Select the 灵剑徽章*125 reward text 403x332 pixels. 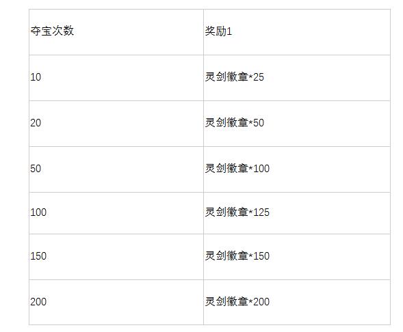point(237,212)
